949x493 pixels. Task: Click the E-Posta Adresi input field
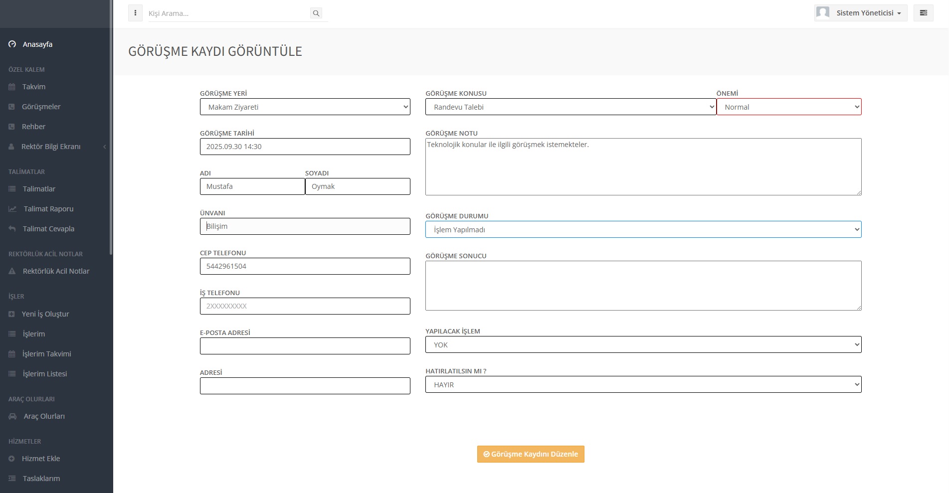305,346
